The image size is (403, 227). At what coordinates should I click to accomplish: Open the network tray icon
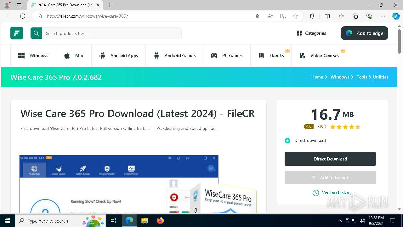[x=355, y=221]
